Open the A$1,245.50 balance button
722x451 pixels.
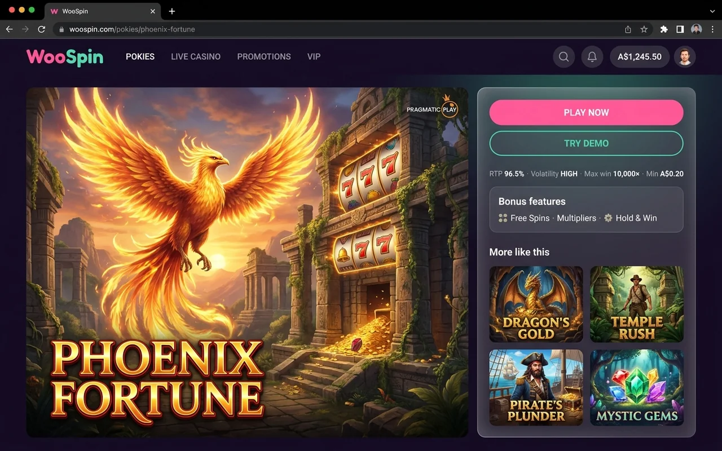(640, 57)
